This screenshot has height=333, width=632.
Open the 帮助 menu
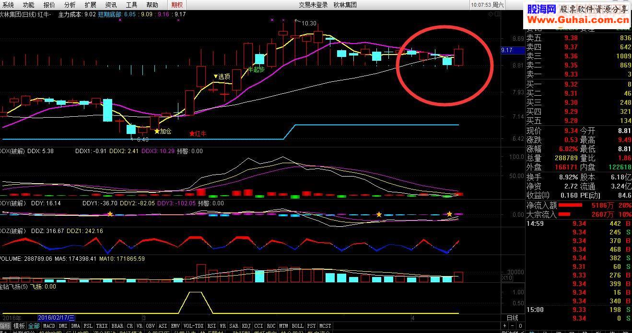click(x=152, y=5)
